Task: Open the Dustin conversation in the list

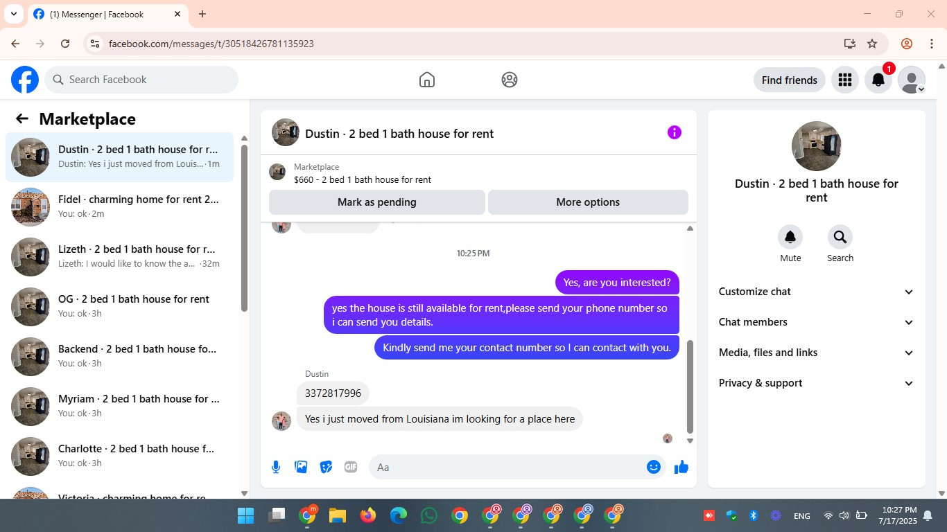Action: tap(119, 157)
